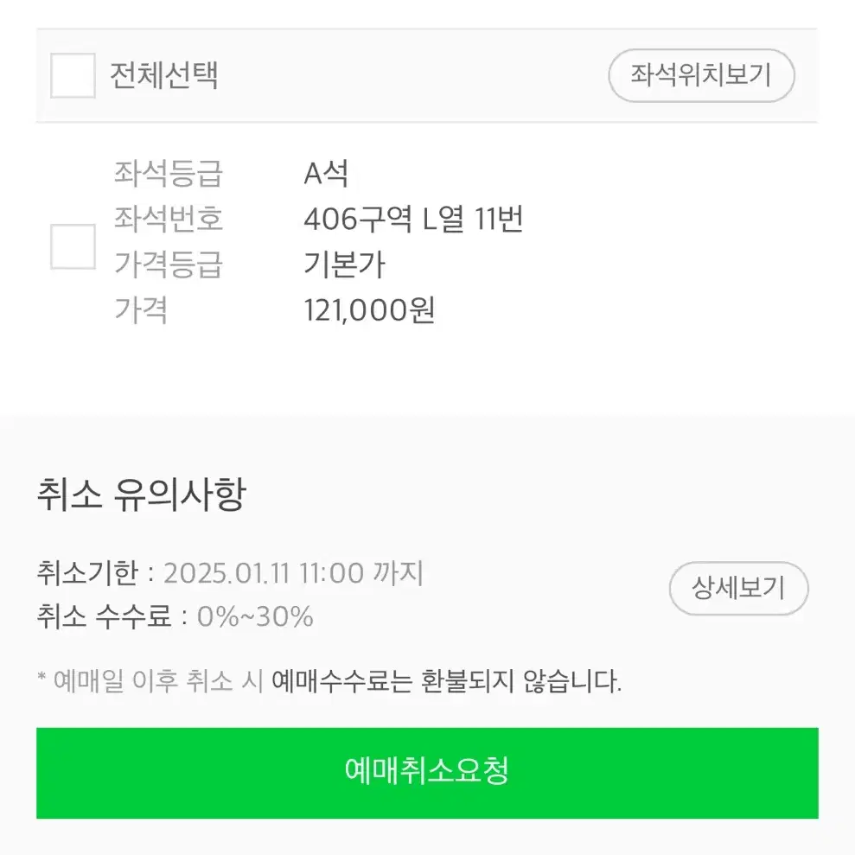Click the 취소 수수료 fee label
The width and height of the screenshot is (855, 855).
[x=104, y=616]
